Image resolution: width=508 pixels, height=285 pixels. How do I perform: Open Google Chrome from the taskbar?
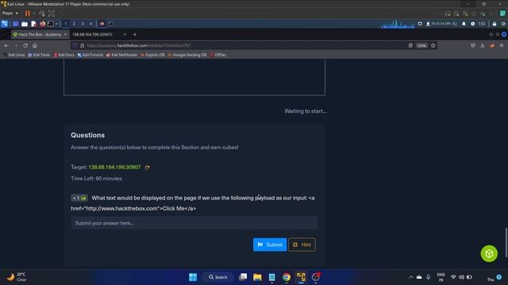coord(287,277)
